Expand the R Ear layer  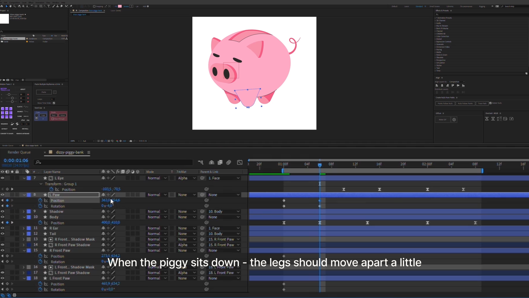pyautogui.click(x=24, y=228)
